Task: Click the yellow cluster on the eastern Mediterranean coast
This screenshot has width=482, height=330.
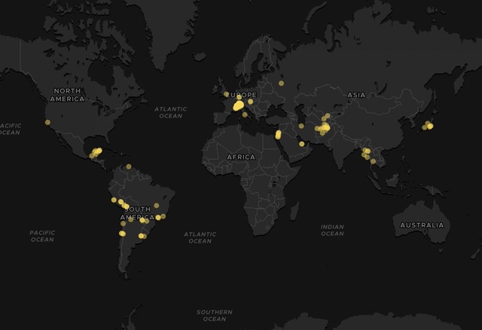Action: click(x=278, y=135)
